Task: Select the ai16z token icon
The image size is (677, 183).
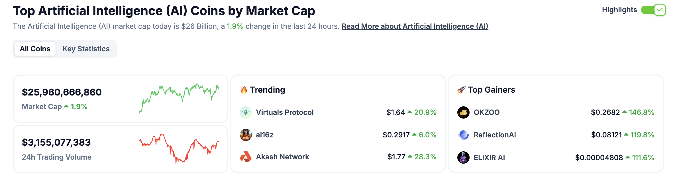Action: pos(245,135)
